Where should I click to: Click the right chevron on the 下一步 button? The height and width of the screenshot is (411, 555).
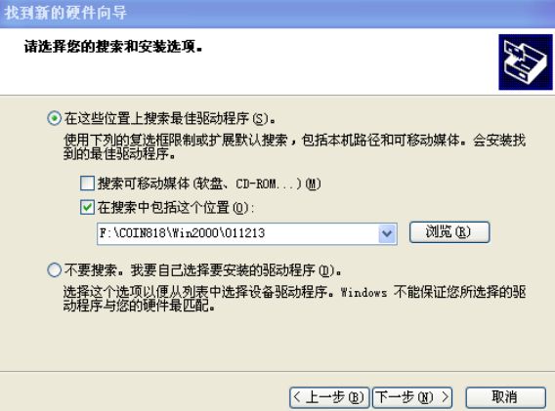click(445, 397)
